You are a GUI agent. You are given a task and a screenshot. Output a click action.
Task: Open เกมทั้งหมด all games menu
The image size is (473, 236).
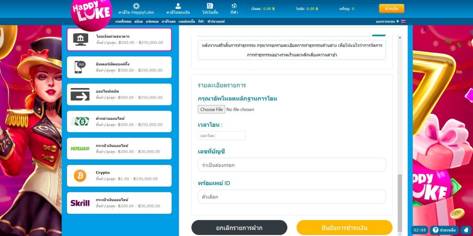coord(124,22)
